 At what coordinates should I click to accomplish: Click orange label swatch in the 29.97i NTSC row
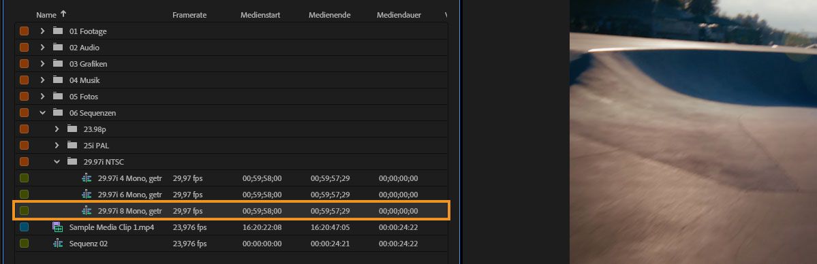24,162
